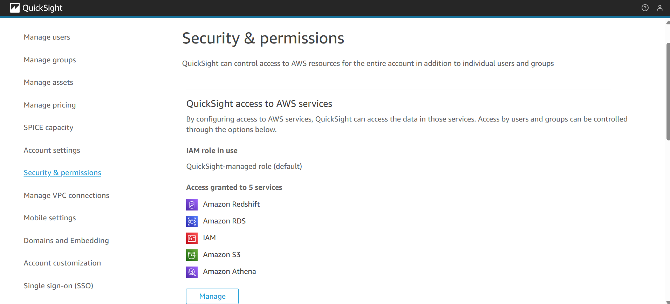Open Manage VPC connections
Viewport: 670px width, 304px height.
coord(67,195)
